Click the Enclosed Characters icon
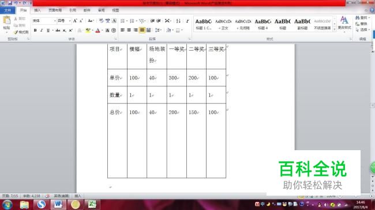This screenshot has width=375, height=210. [114, 30]
